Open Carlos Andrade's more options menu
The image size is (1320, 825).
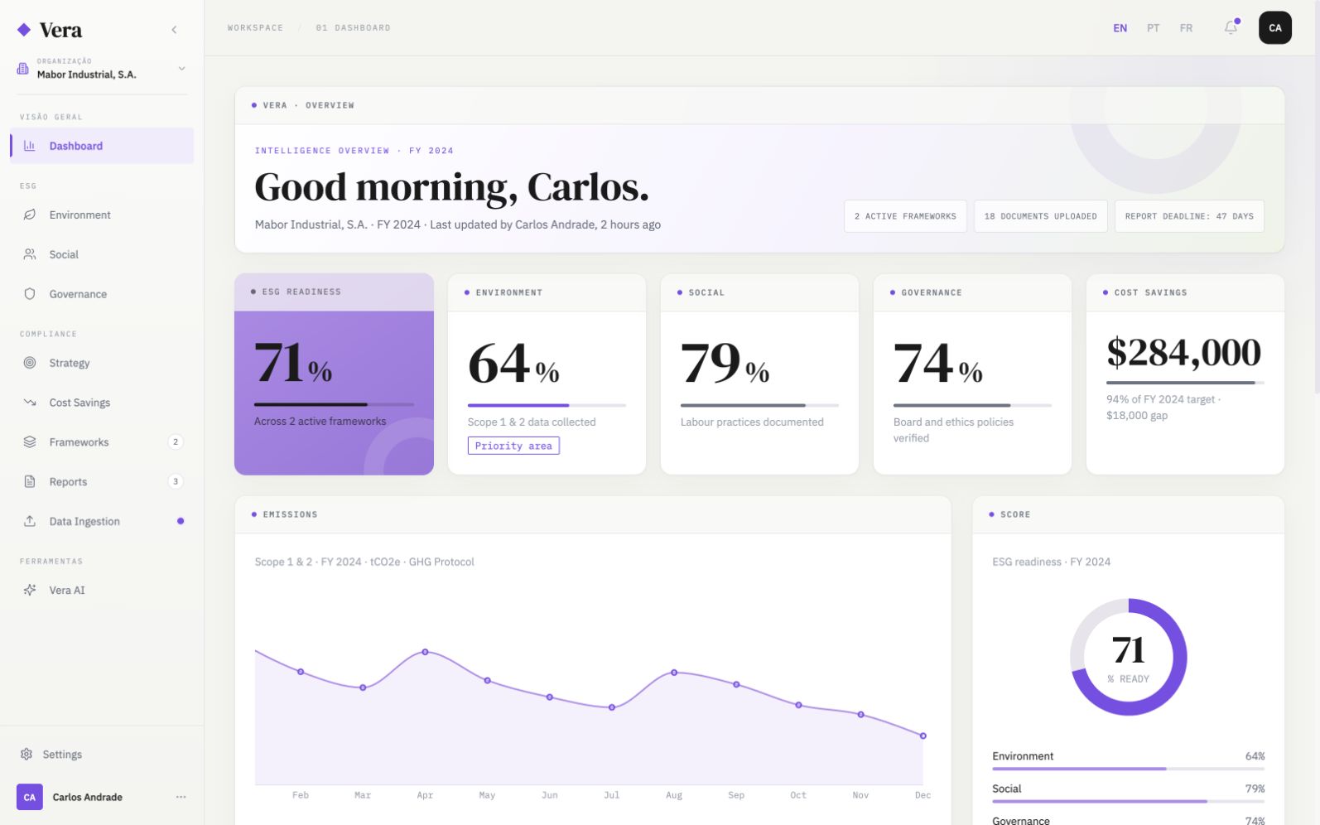point(181,797)
